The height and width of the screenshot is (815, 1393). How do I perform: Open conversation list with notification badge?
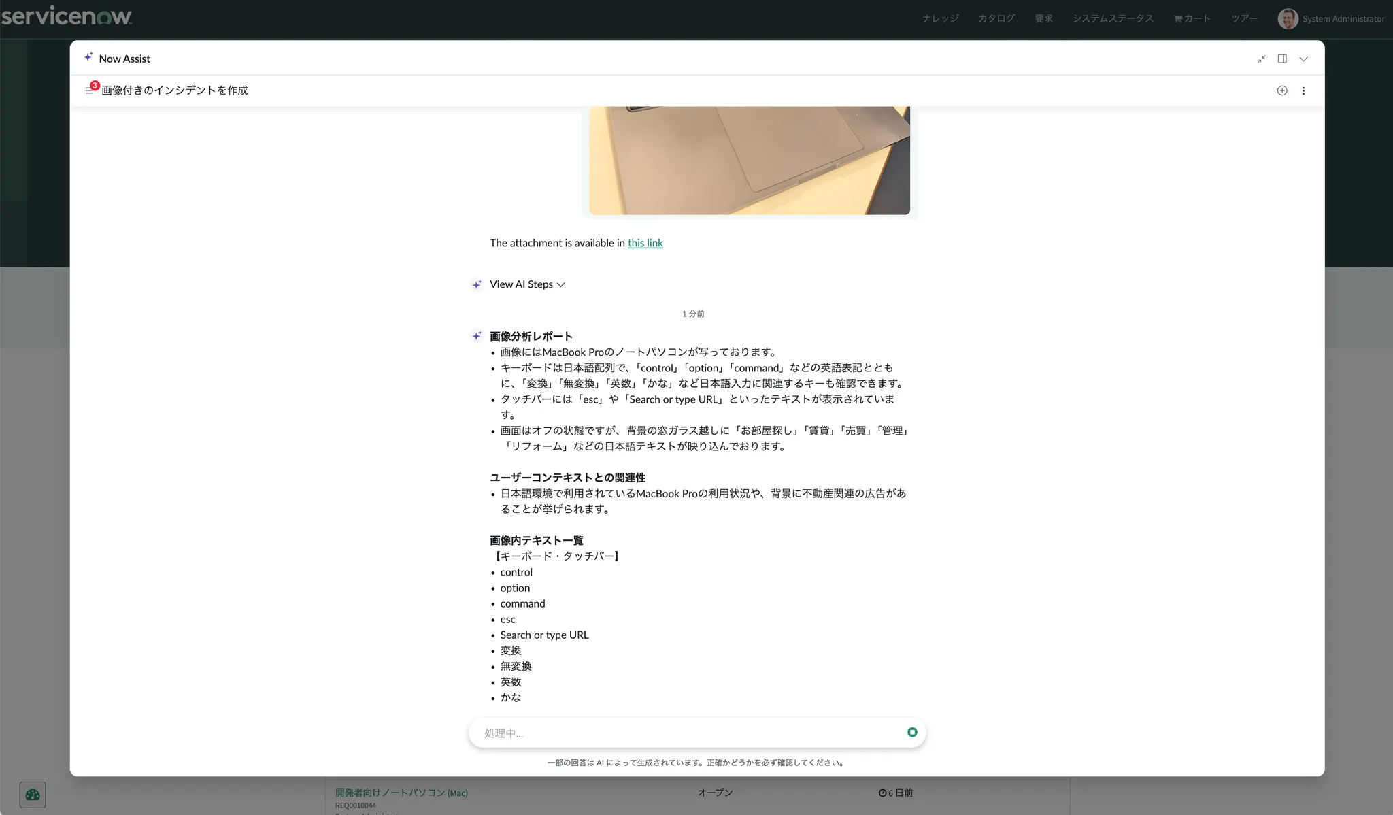[90, 90]
